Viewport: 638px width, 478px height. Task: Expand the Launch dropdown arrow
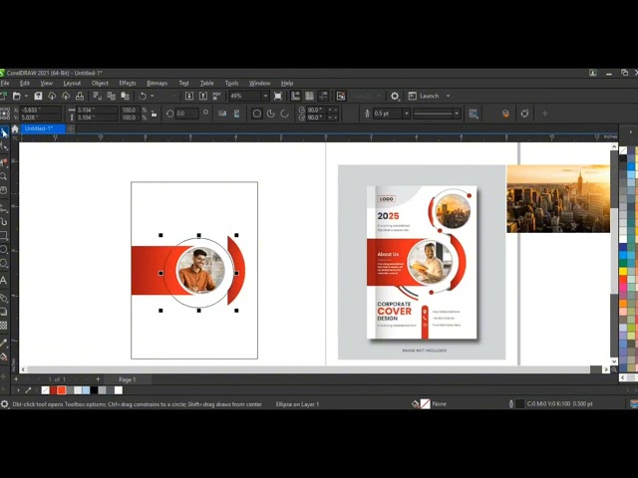[448, 96]
